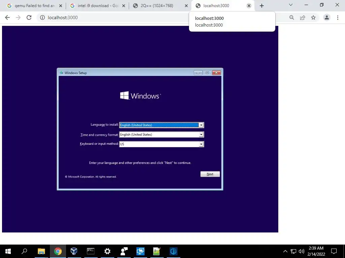Screen dimensions: 345x258
Task: Open the zoom level magnifier icon
Action: click(x=292, y=17)
